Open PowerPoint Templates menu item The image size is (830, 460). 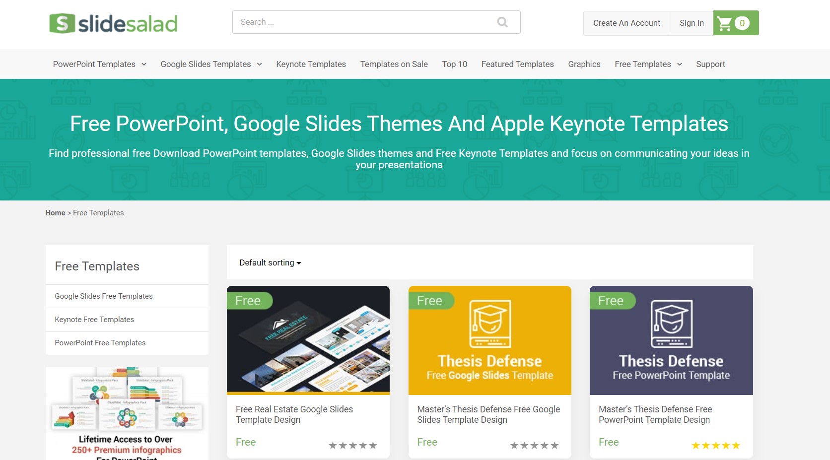coord(94,64)
